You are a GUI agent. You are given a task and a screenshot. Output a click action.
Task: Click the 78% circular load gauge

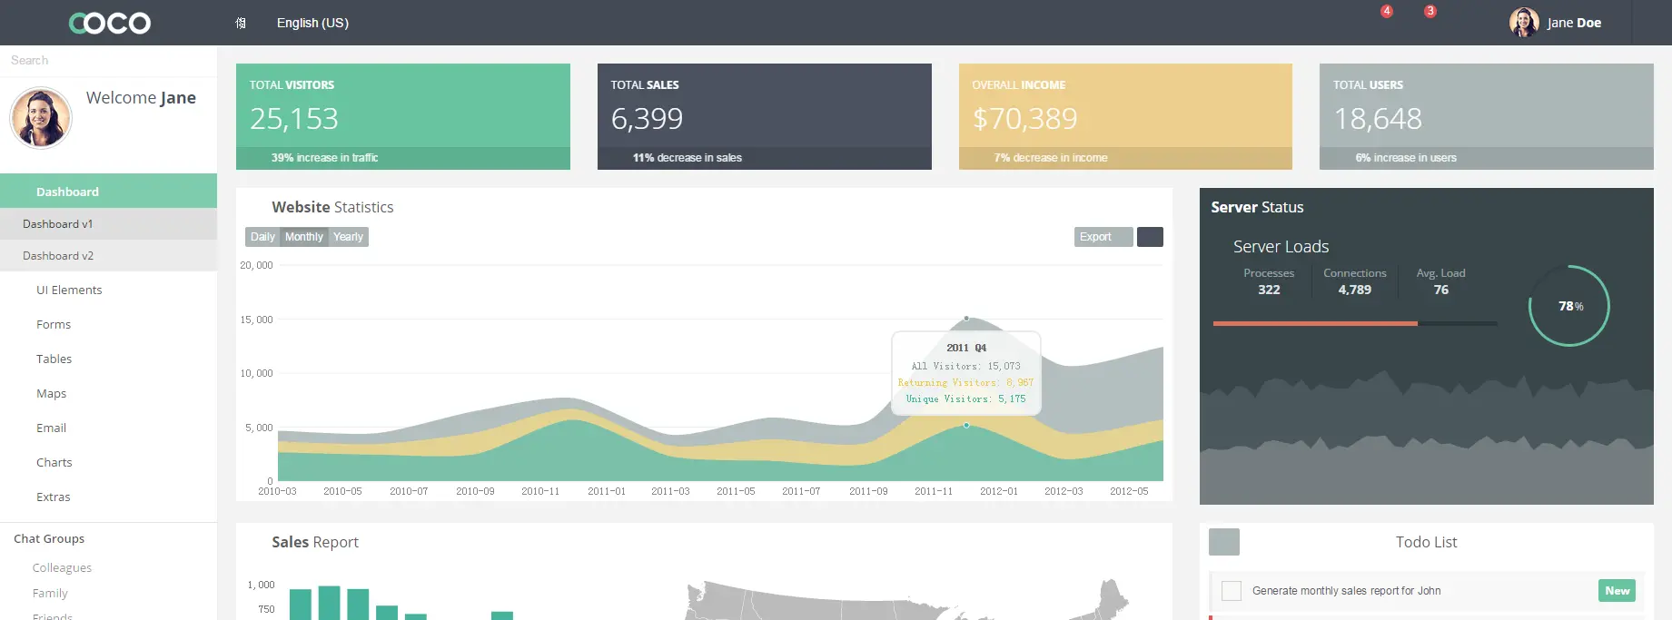1568,306
